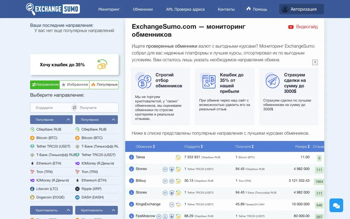Open Bitbuy exchanger link
The width and height of the screenshot is (350, 219).
[141, 181]
